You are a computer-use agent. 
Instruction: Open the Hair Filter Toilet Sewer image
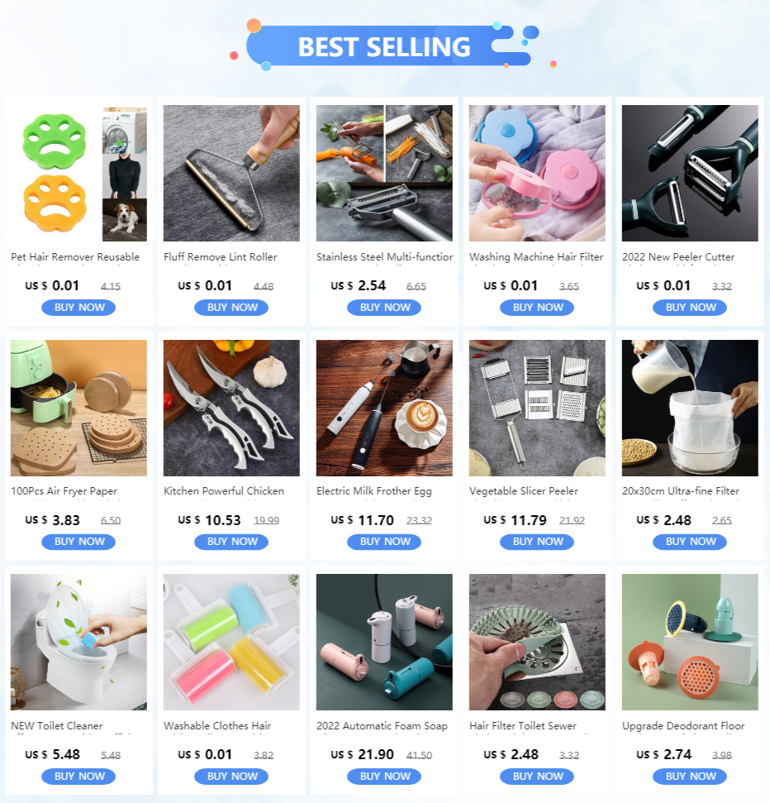[537, 642]
